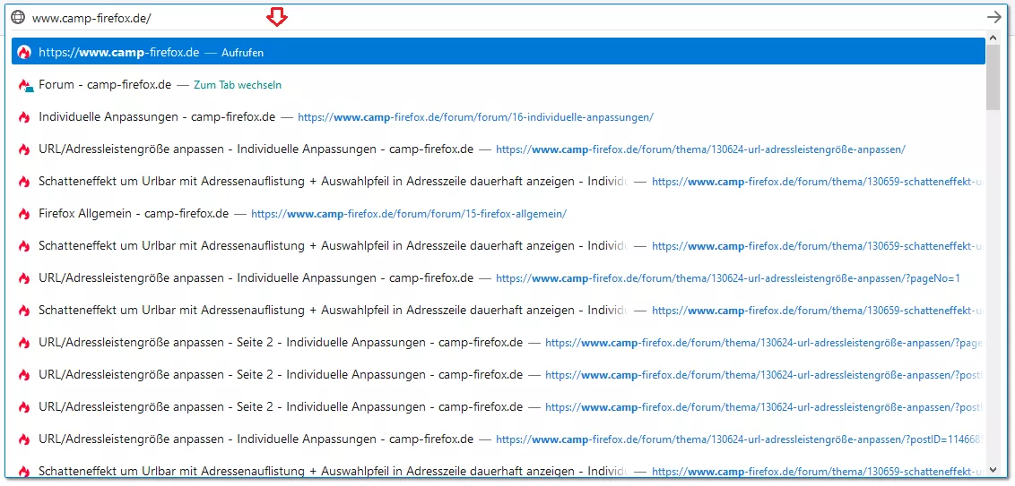Click the favicon of the highlighted camp-firefox.de suggestion
Image resolution: width=1015 pixels, height=486 pixels.
coord(24,52)
